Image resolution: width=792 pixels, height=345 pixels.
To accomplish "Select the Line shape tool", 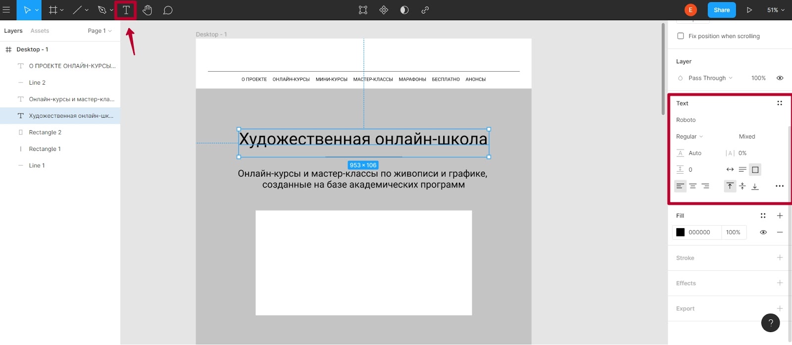I will tap(78, 10).
